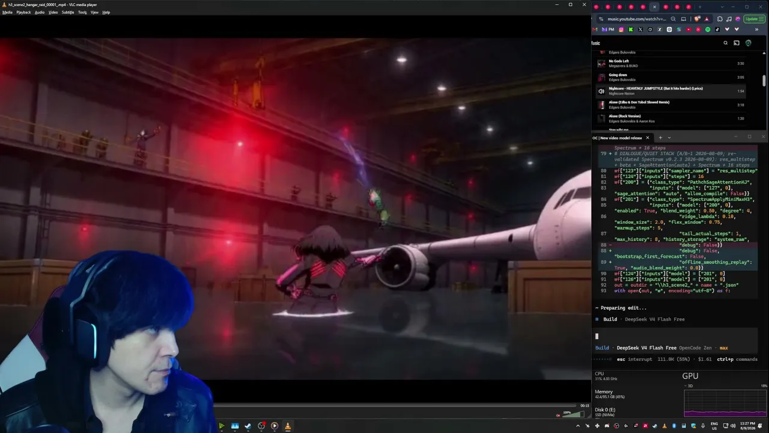The width and height of the screenshot is (769, 433).
Task: Open the browser extensions puzzle icon
Action: [720, 19]
